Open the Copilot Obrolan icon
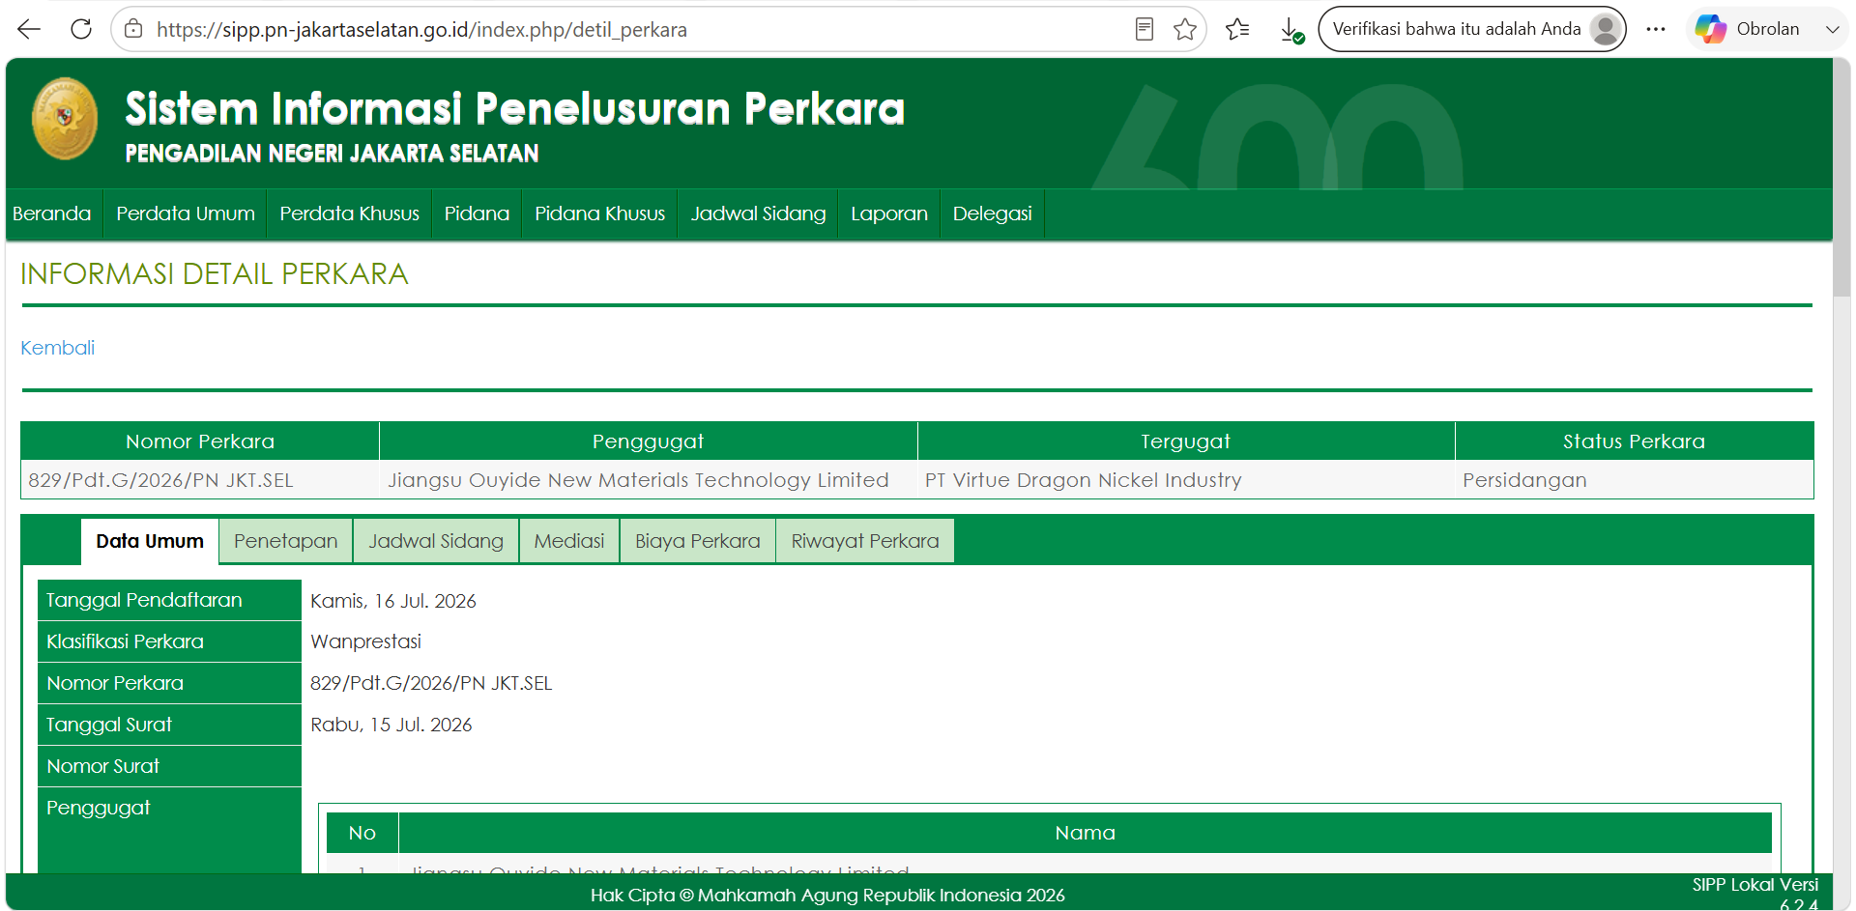1856x911 pixels. [1710, 29]
